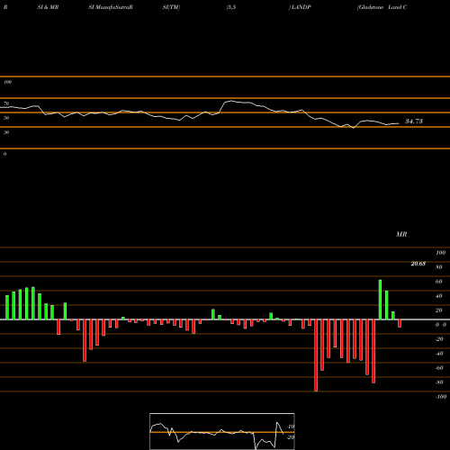Viewport: 450px width, 450px height.
Task: Click the 'SI & MR' header text
Action: click(x=48, y=7)
